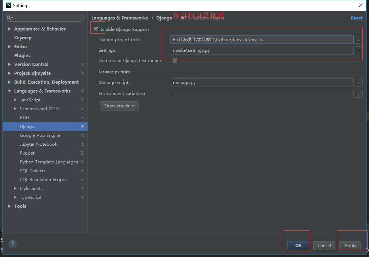Expand Schemas and DTDs node

[x=15, y=109]
